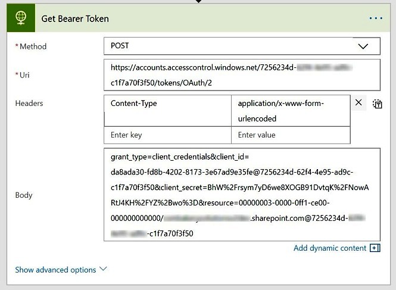Click the Show advanced options chevron
396x290 pixels.
103,269
